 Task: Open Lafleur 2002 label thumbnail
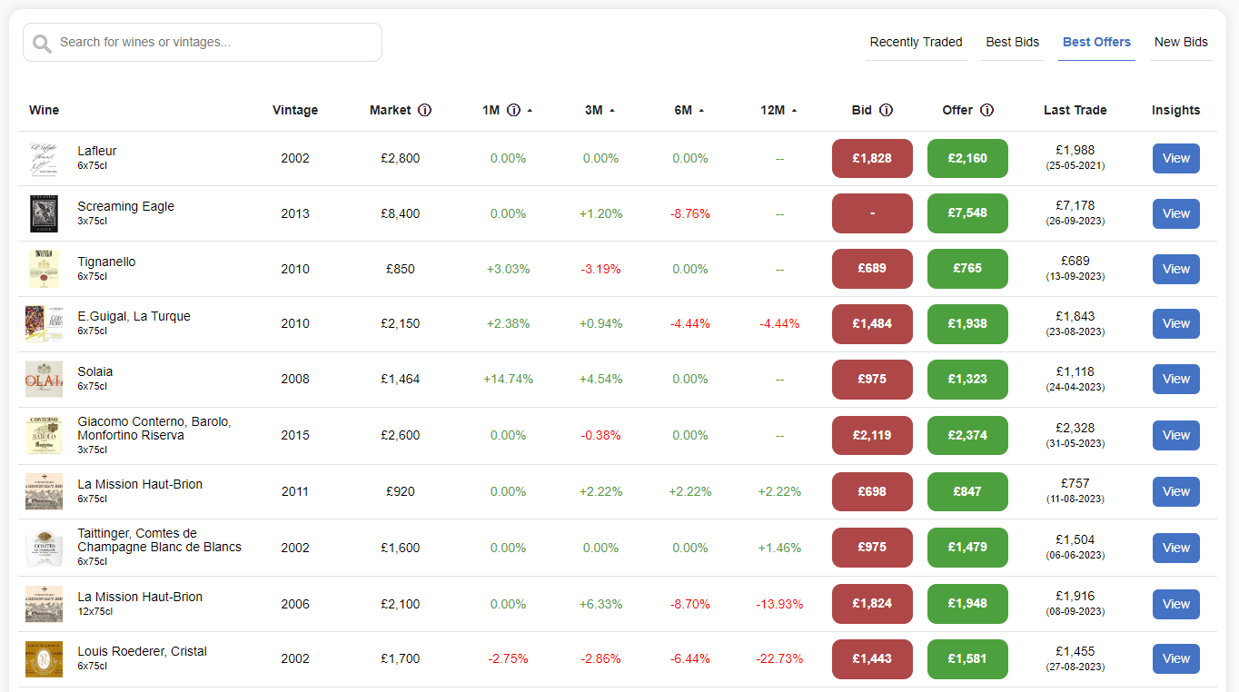44,159
